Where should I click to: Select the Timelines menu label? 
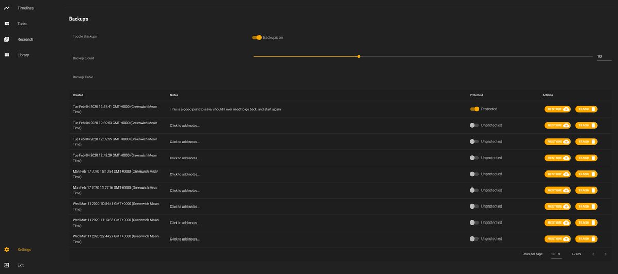[26, 8]
